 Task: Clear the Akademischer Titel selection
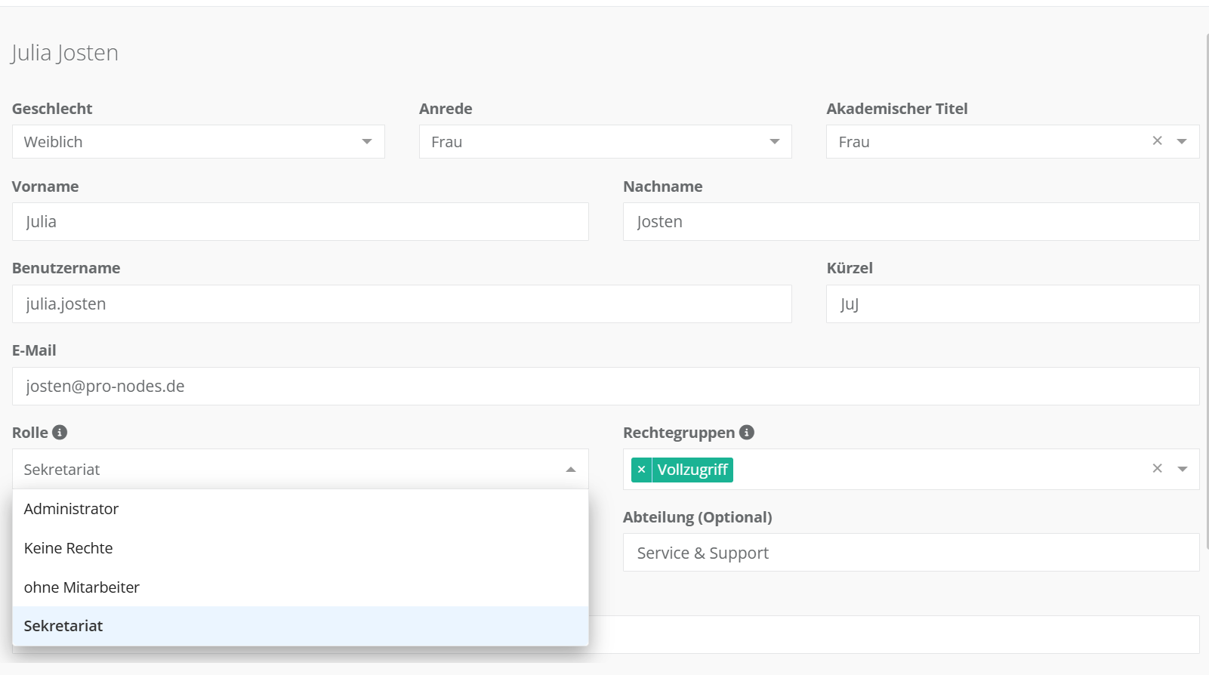(x=1157, y=141)
